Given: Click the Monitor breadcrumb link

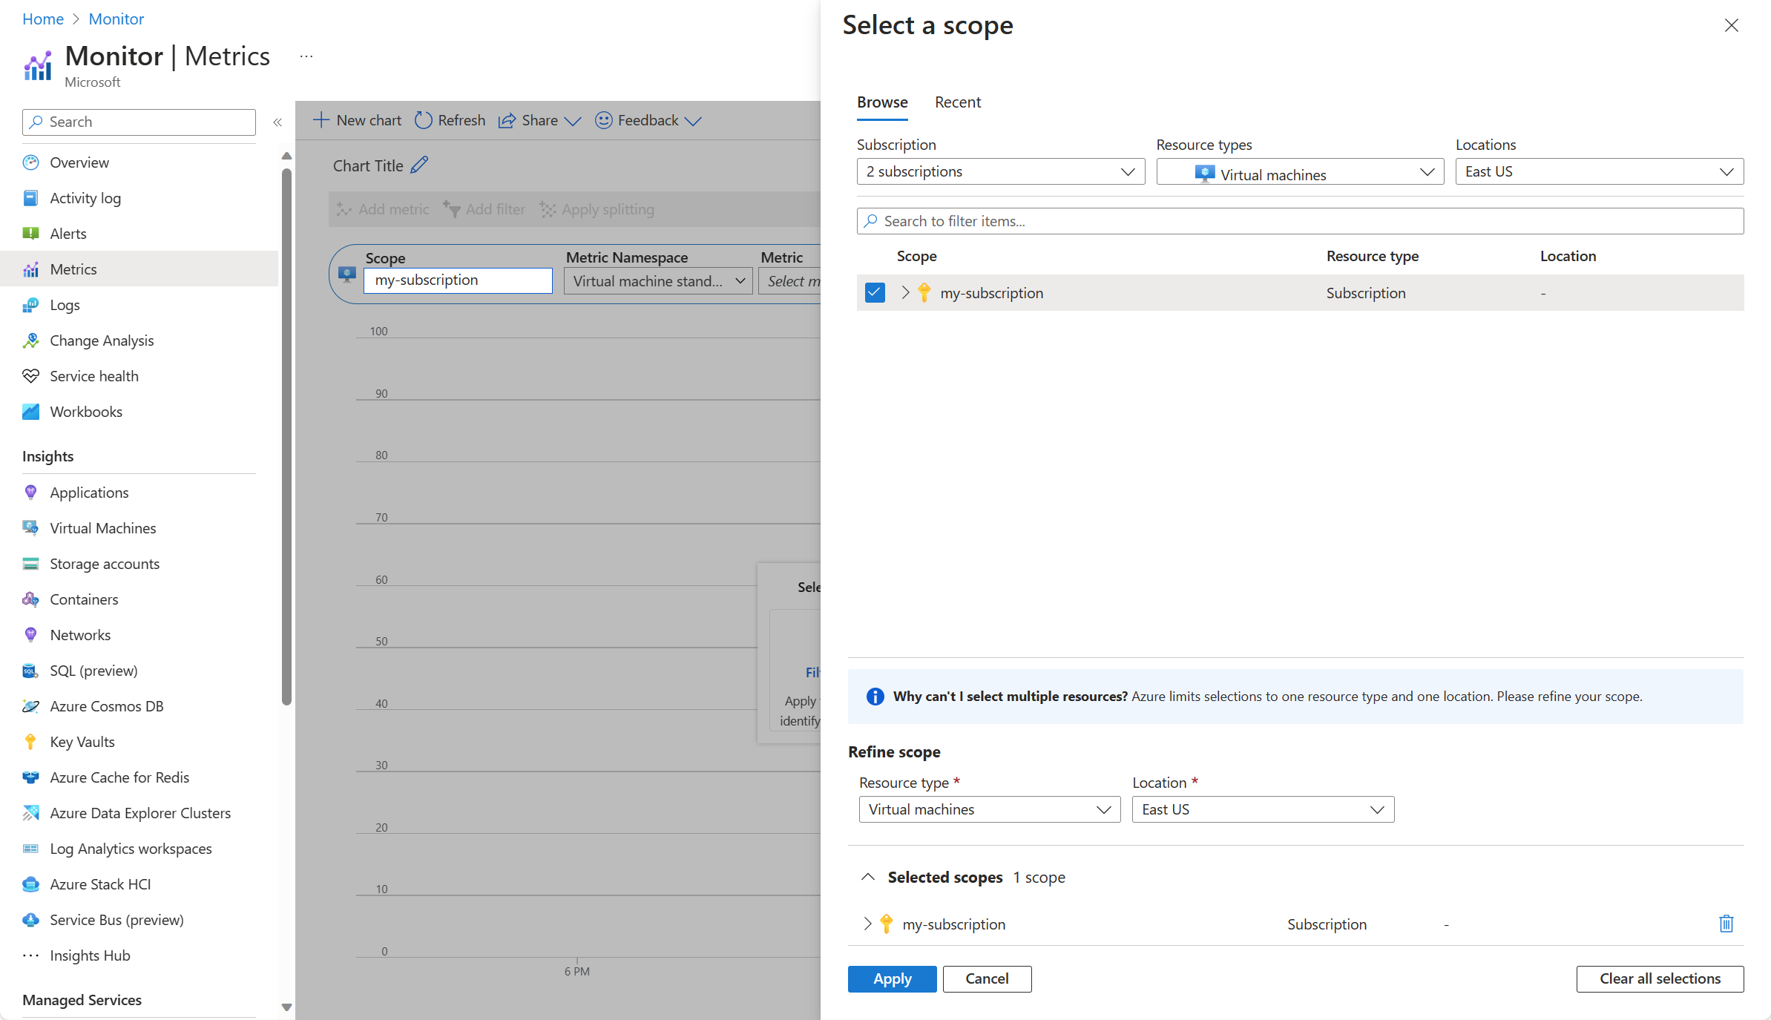Looking at the screenshot, I should point(116,19).
